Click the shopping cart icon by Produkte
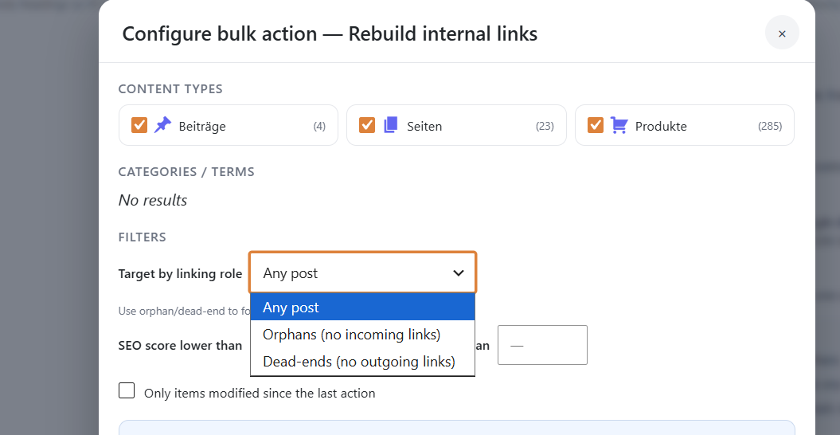The image size is (840, 435). [x=619, y=126]
